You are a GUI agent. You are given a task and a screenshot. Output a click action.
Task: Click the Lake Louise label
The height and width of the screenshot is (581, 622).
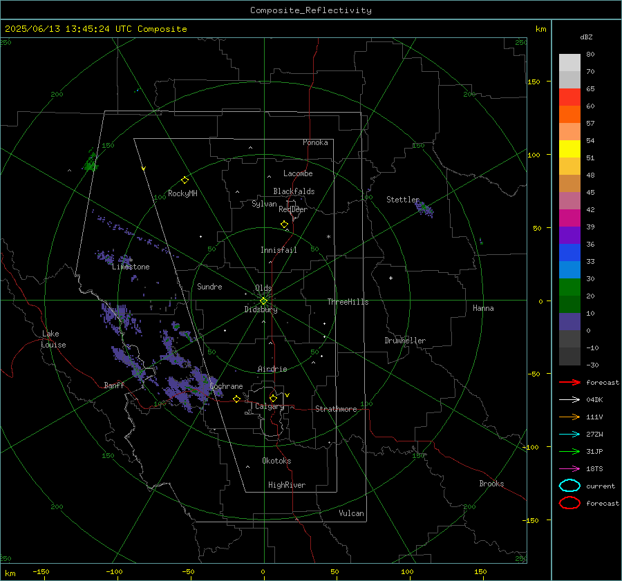tap(53, 339)
